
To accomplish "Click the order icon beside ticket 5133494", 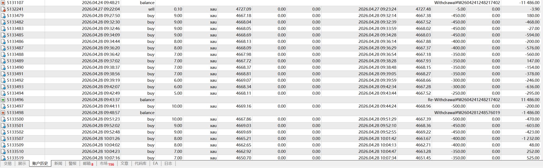I will pyautogui.click(x=3, y=93).
